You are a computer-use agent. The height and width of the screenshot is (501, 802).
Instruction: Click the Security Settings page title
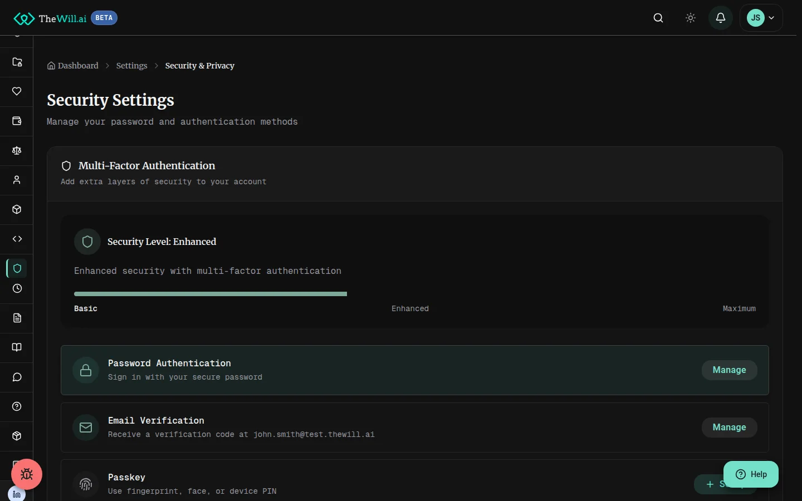click(110, 100)
